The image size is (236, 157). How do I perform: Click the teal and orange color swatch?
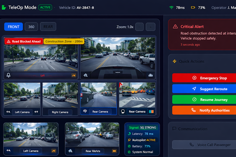[151, 112]
